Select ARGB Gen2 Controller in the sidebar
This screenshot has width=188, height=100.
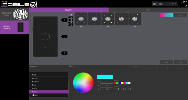coord(15,27)
